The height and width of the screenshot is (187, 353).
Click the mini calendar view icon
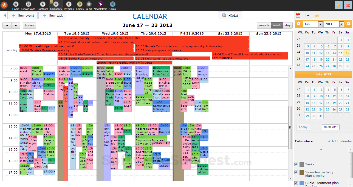tap(298, 15)
